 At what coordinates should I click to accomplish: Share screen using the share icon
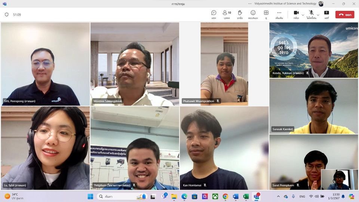click(326, 14)
